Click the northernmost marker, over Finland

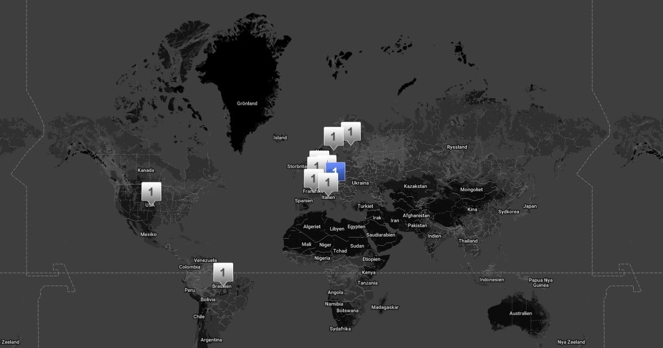coord(350,131)
